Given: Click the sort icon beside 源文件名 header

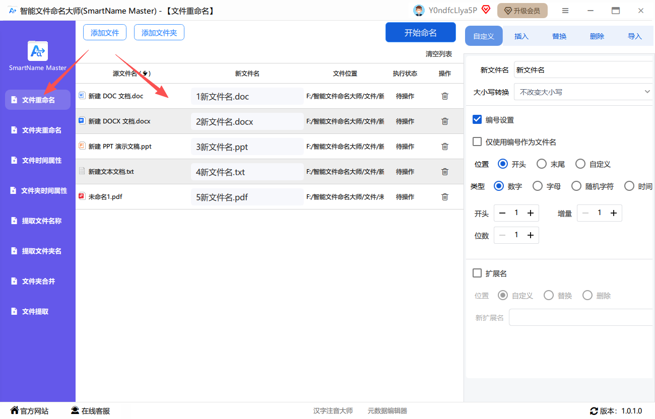Looking at the screenshot, I should [x=145, y=74].
